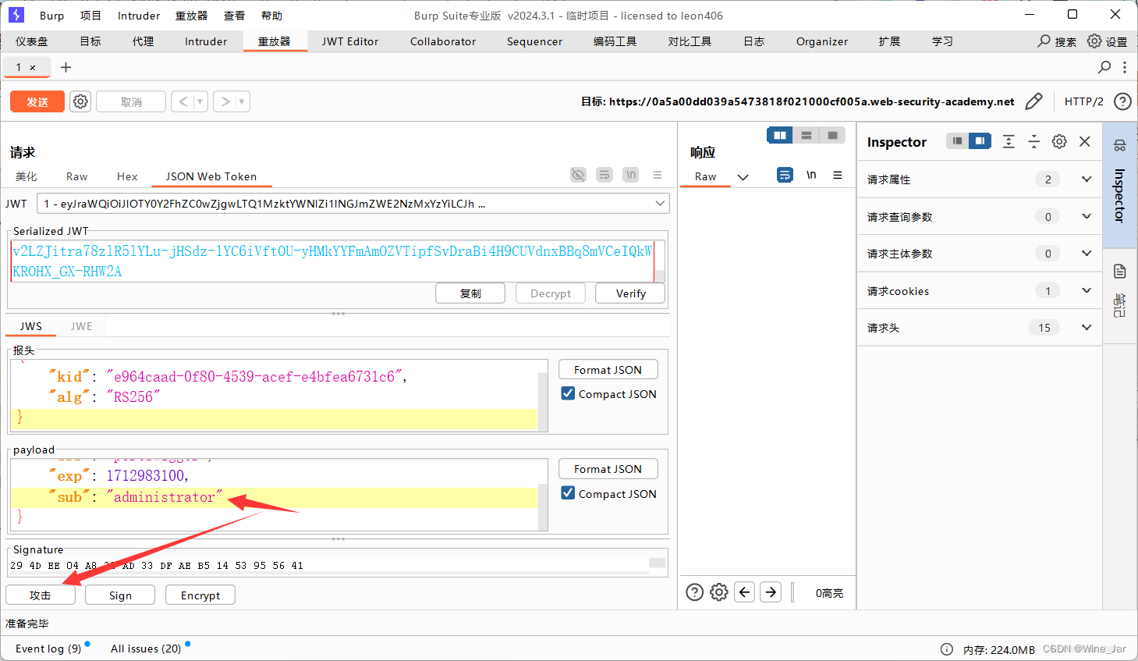This screenshot has height=661, width=1138.
Task: Switch to combined tabs layout view
Action: click(832, 135)
